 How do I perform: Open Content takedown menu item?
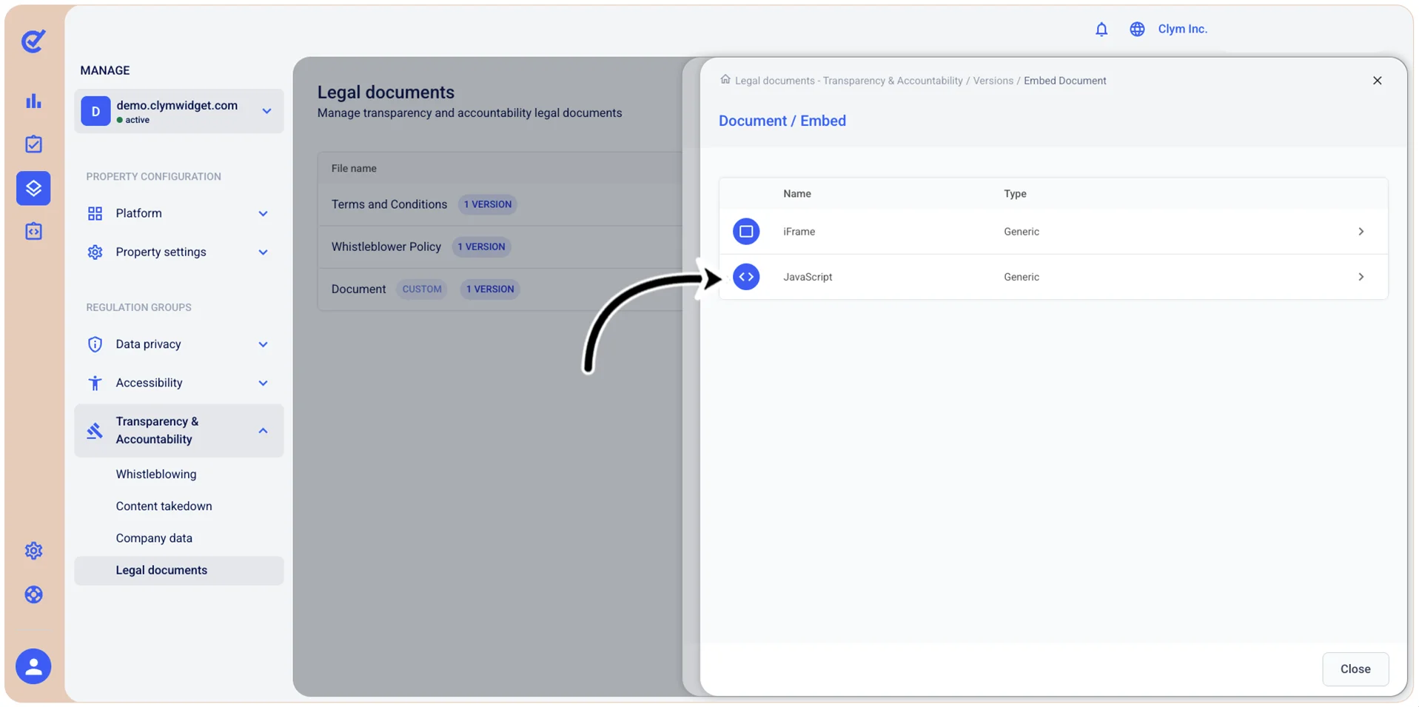pyautogui.click(x=164, y=506)
